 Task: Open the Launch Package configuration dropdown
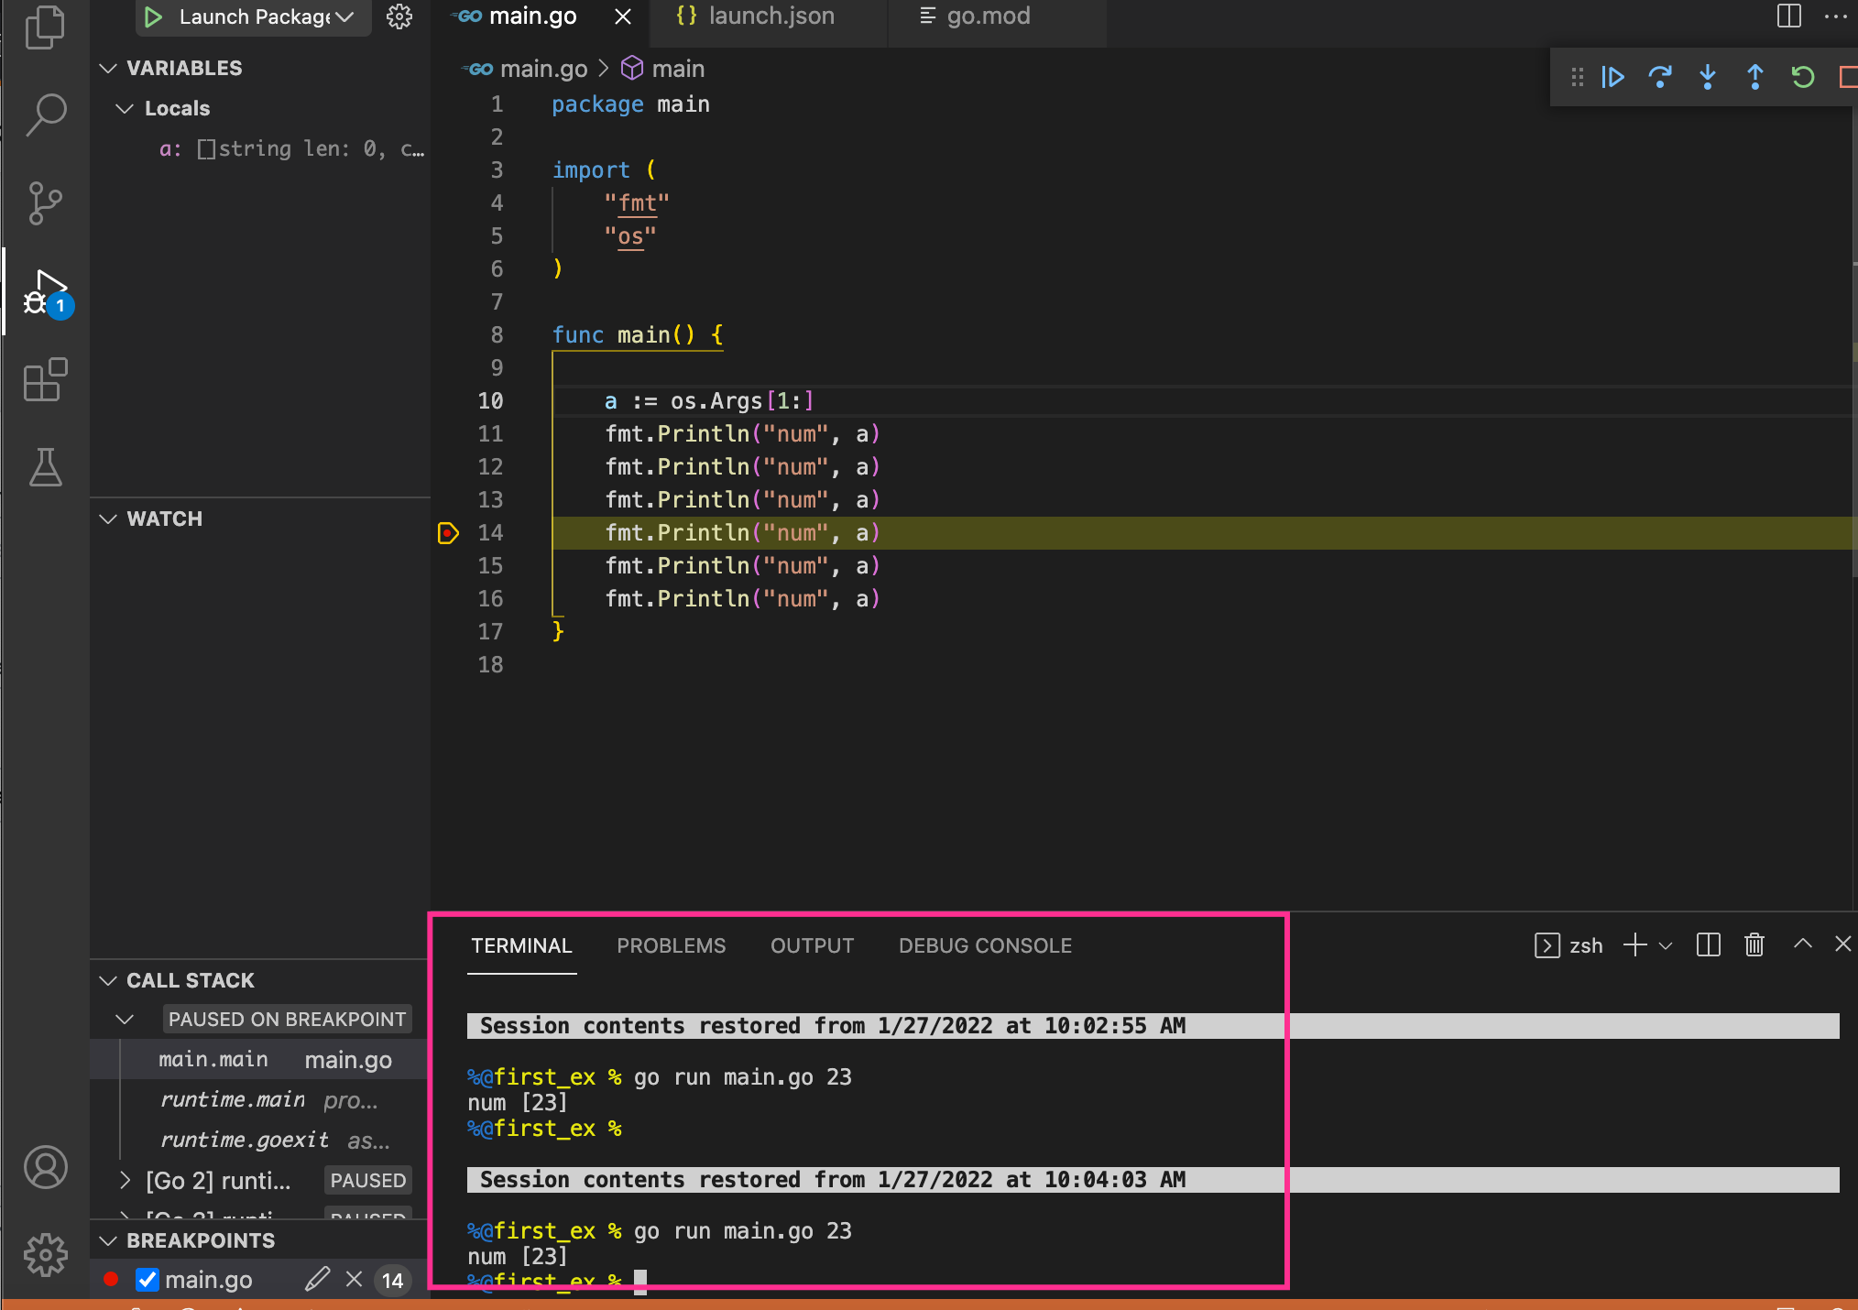click(344, 16)
